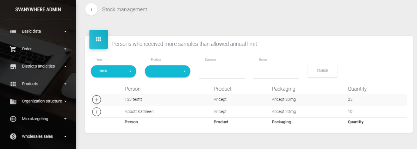Screen dimensions: 417x149
Task: Click the Wholesales sales dollar icon
Action: coord(13,137)
